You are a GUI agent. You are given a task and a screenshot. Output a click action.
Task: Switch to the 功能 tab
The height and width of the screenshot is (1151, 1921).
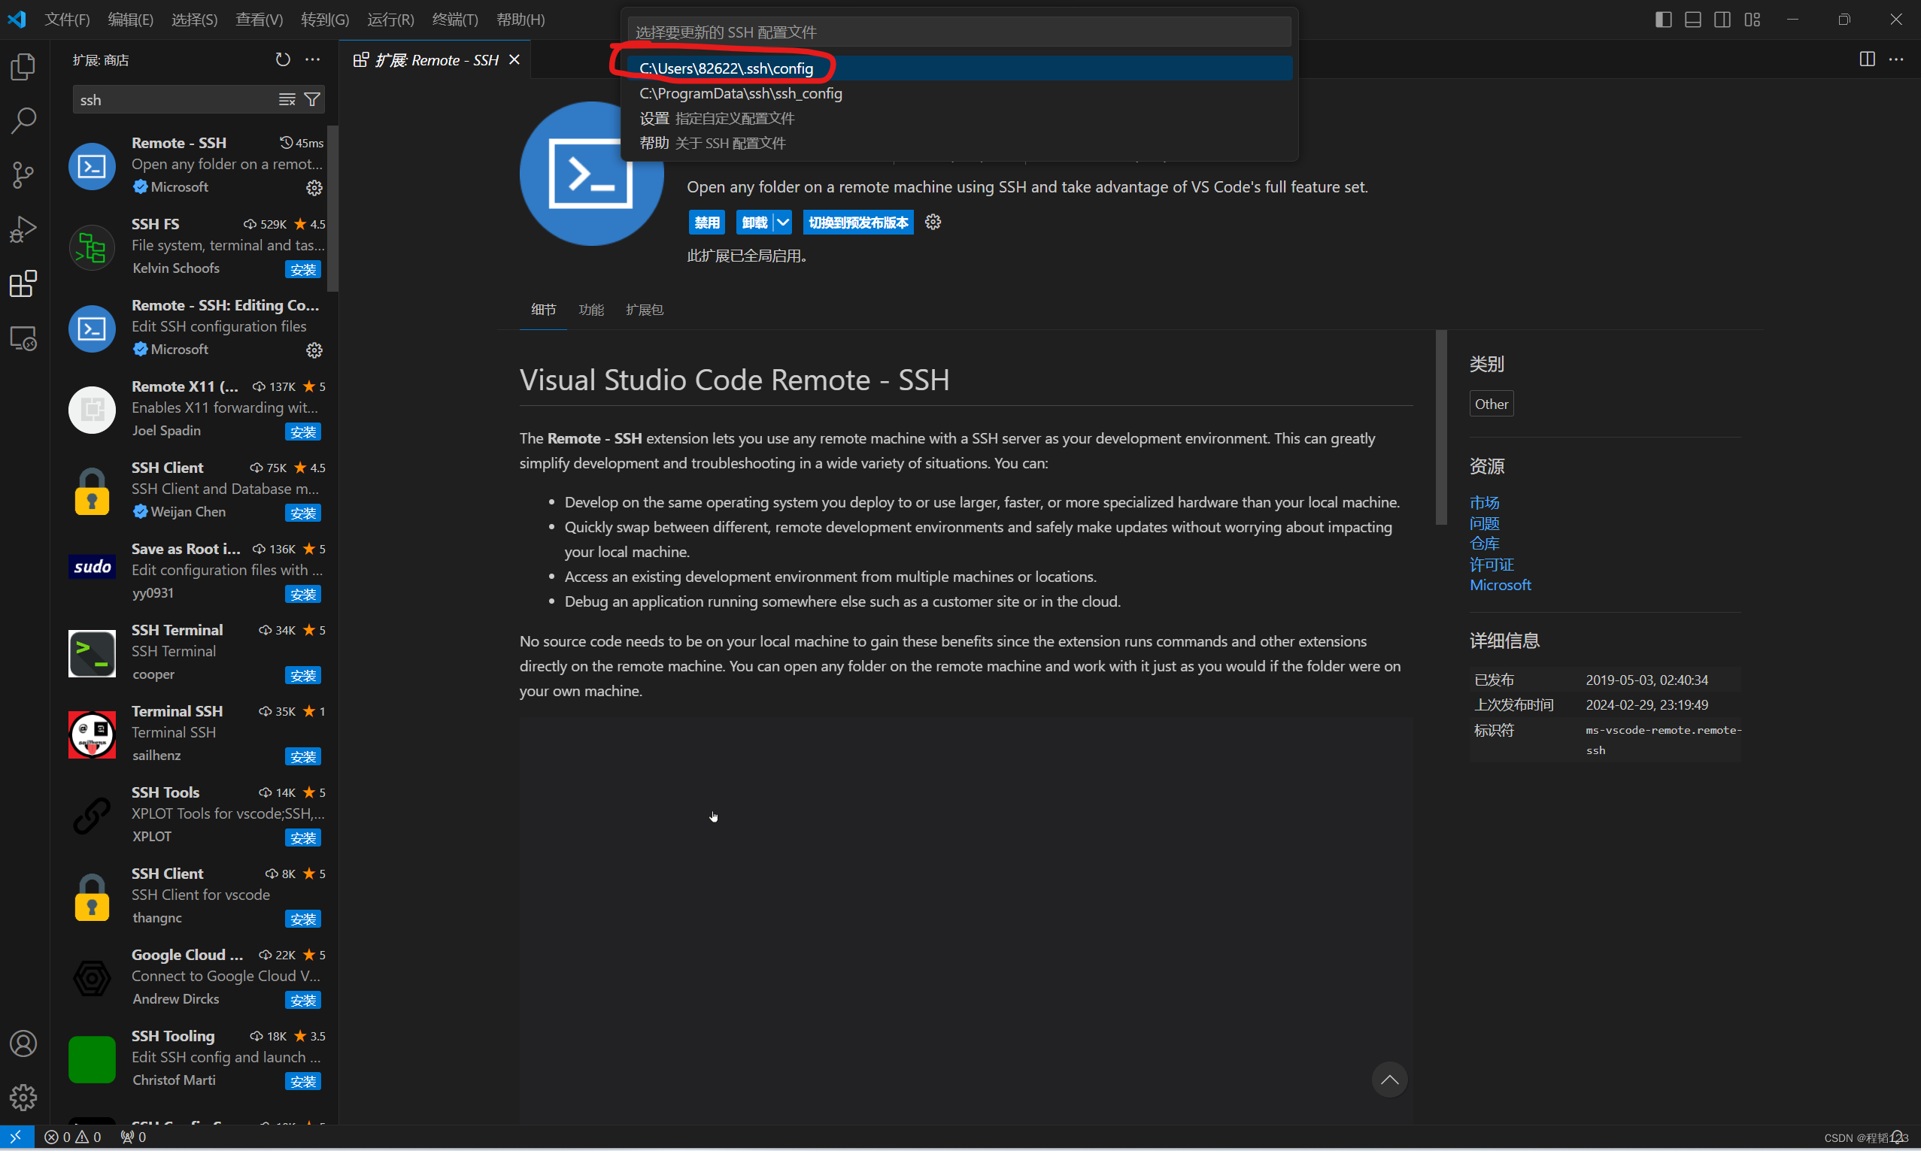[x=590, y=309]
